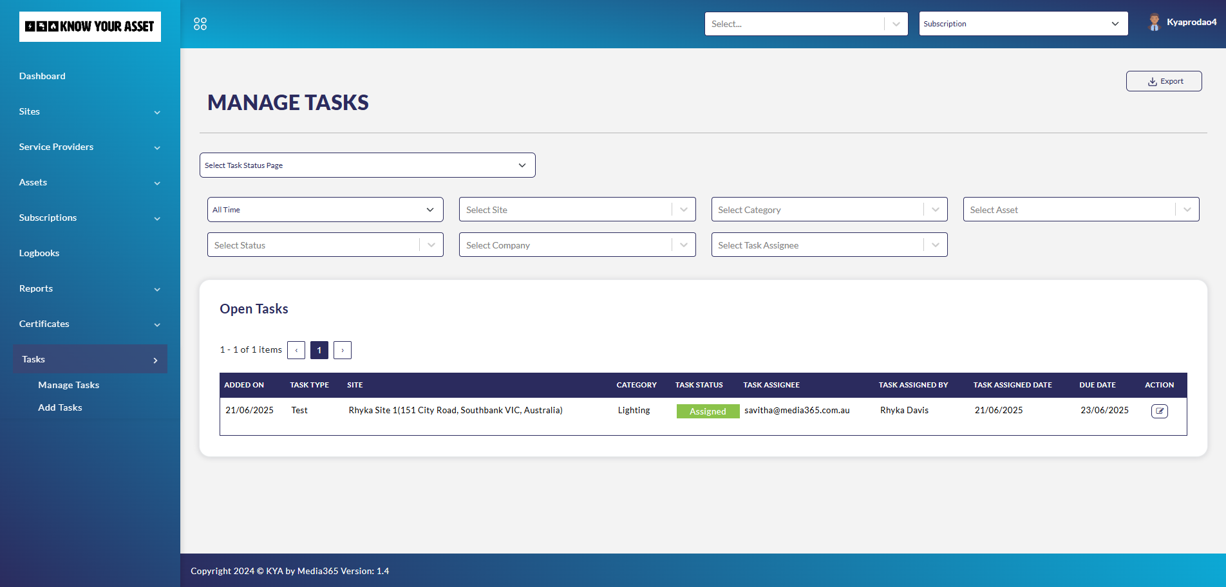Open Logbooks from the sidebar
Image resolution: width=1226 pixels, height=587 pixels.
(x=39, y=253)
